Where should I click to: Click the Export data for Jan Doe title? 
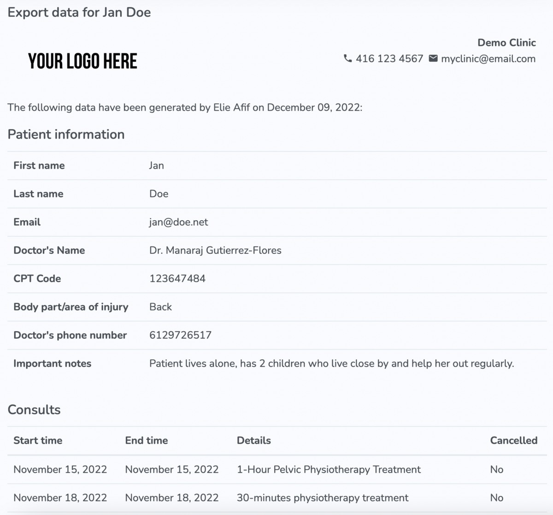pos(79,12)
